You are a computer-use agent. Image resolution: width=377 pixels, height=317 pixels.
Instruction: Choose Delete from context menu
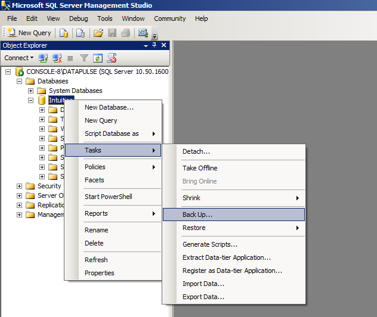[113, 243]
